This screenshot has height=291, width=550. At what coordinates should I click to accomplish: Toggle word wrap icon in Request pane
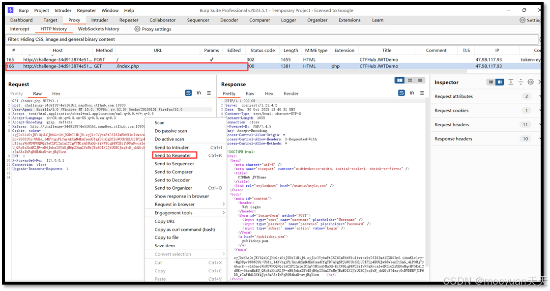click(x=188, y=93)
